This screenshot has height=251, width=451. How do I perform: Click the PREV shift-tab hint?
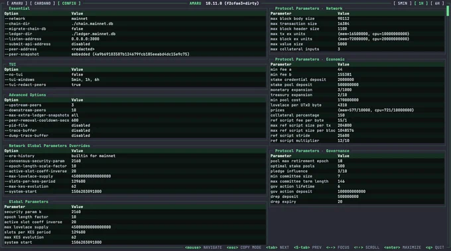[308, 247]
